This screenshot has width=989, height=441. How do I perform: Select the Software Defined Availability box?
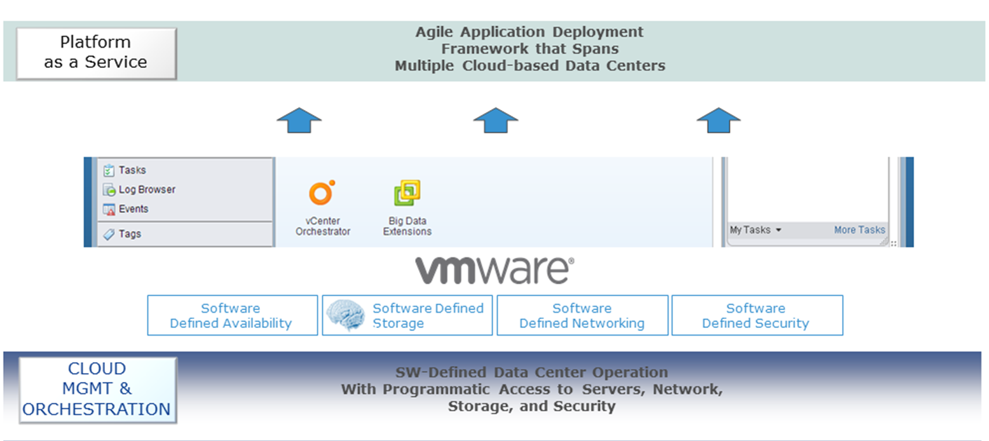pyautogui.click(x=233, y=315)
